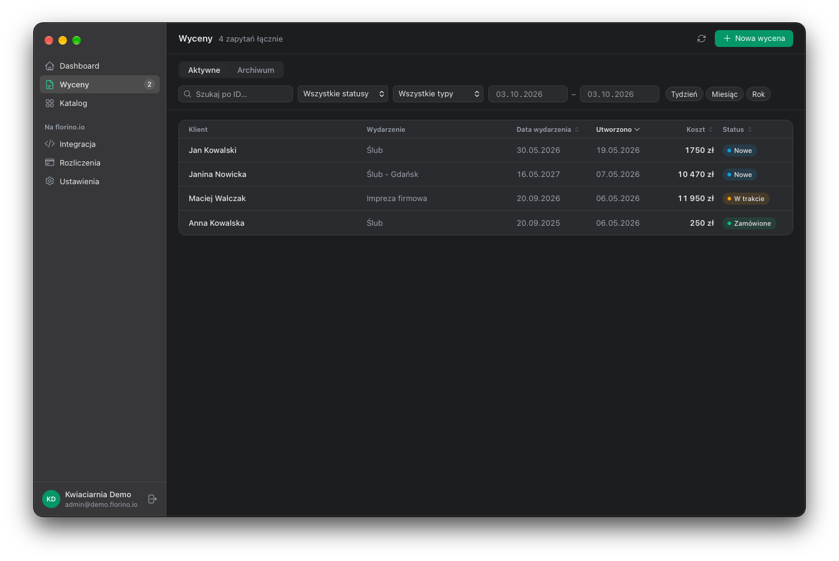
Task: Click the Rozliczenia card icon
Action: click(x=50, y=163)
